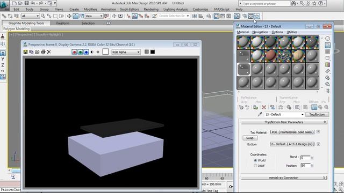
Task: Click the Open File folder icon
Action: 20,3
